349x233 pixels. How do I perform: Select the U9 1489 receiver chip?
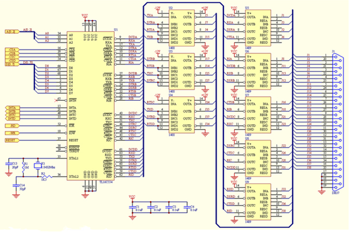pyautogui.click(x=258, y=202)
